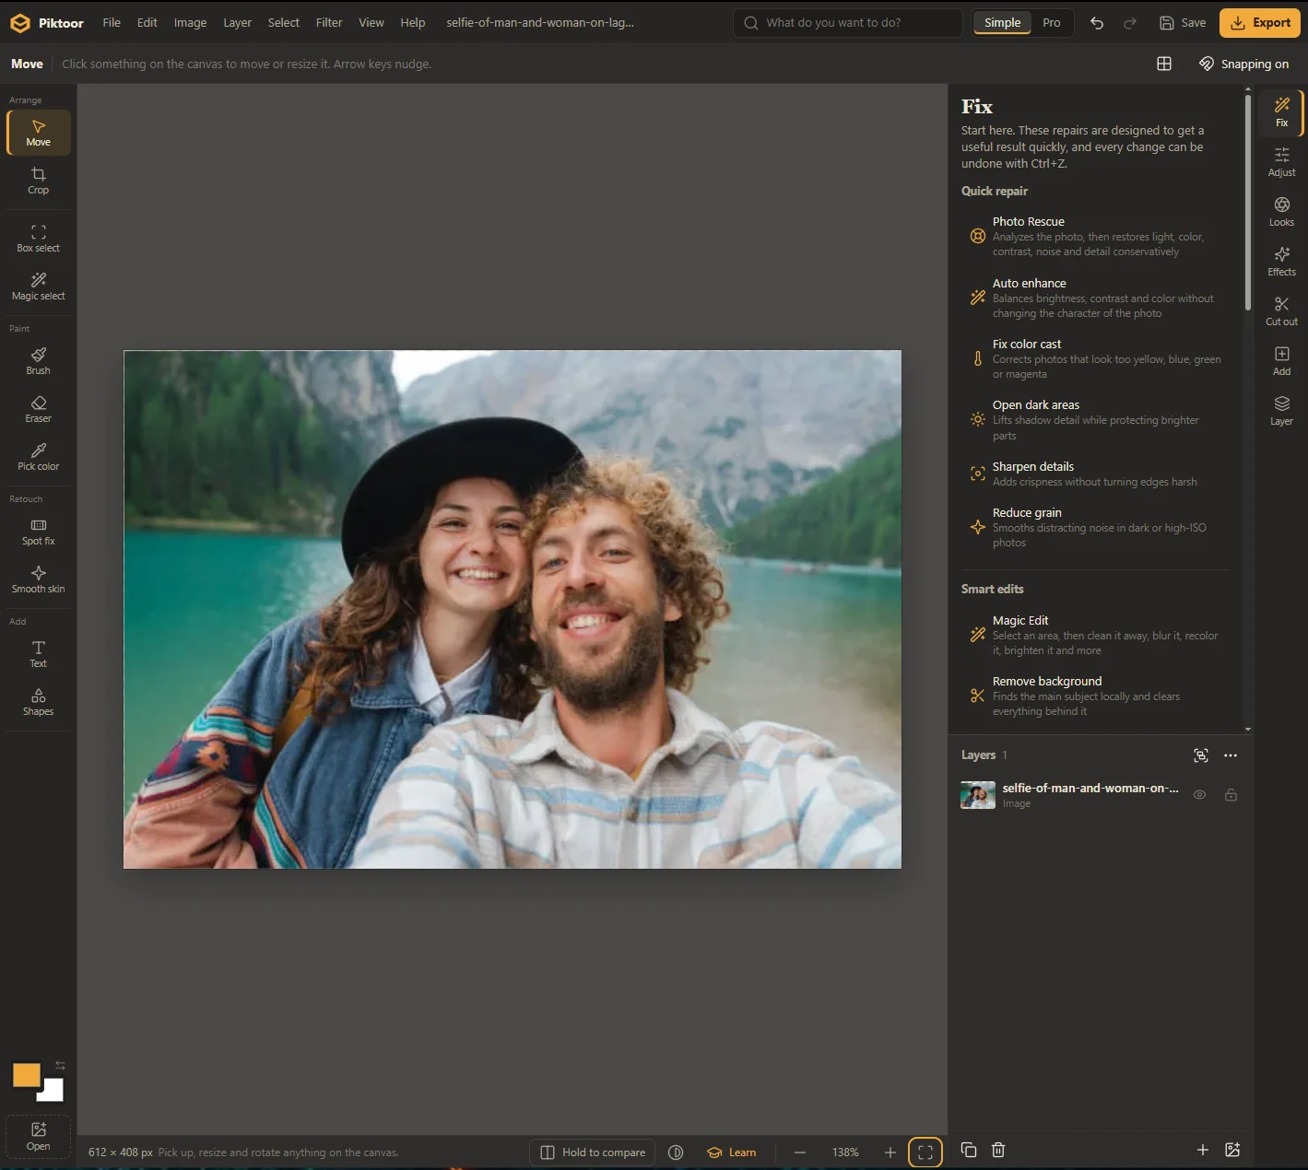Run Photo Rescue quick repair
The width and height of the screenshot is (1308, 1170).
point(1096,237)
